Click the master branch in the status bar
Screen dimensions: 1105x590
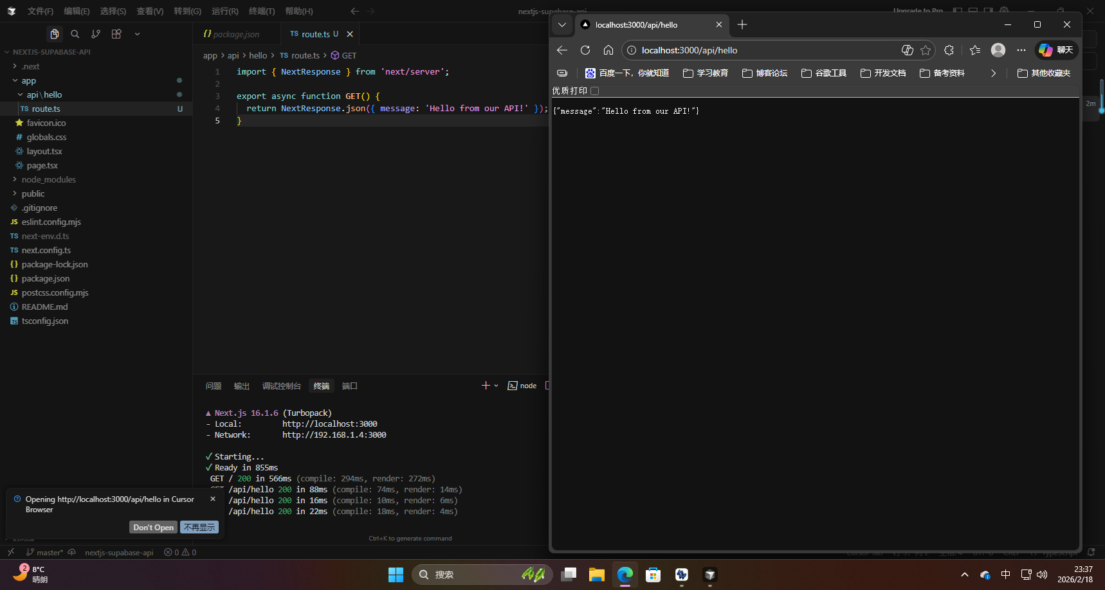click(44, 552)
